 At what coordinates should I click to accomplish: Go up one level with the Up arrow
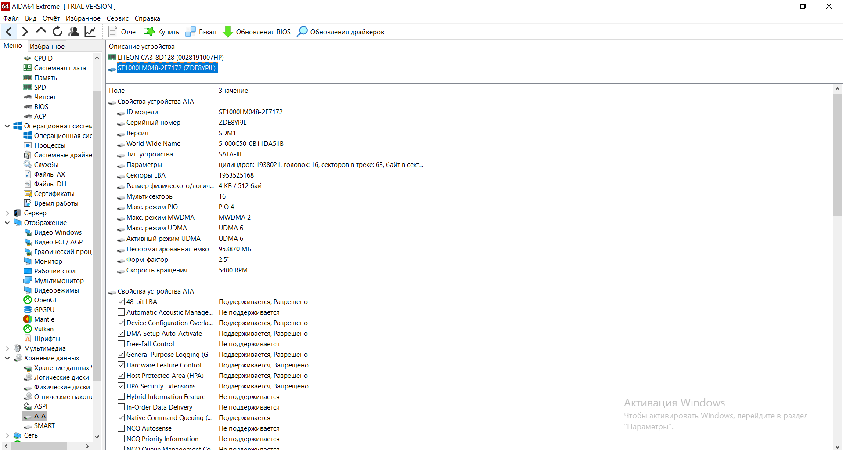[41, 31]
